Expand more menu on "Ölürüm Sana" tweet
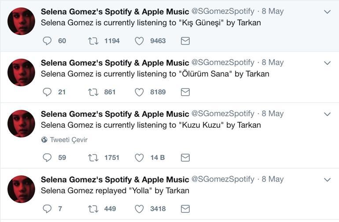The image size is (339, 222). (x=327, y=63)
